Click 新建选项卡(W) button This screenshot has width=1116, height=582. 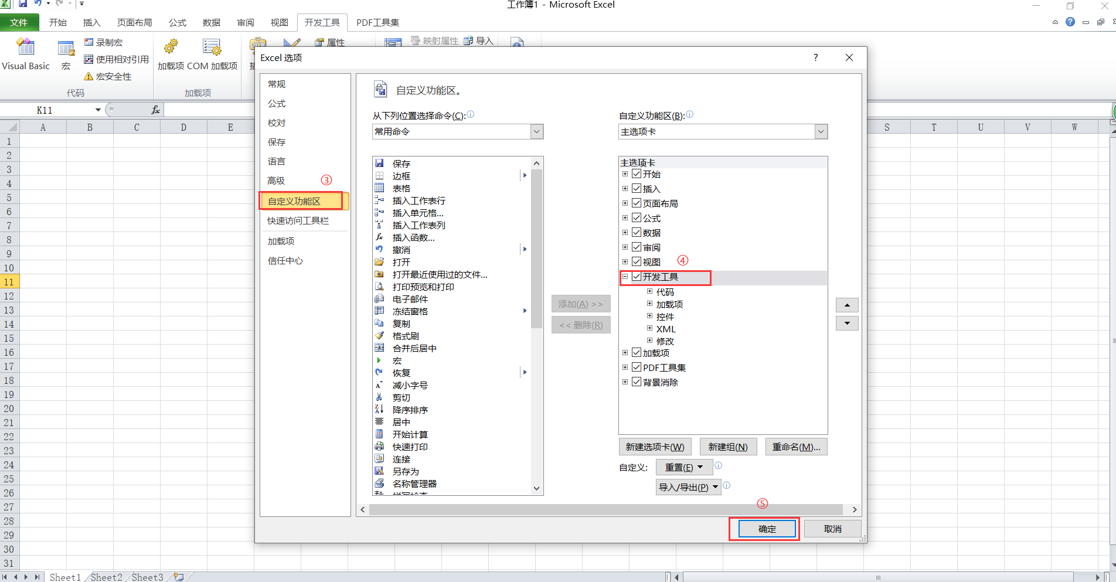coord(655,447)
